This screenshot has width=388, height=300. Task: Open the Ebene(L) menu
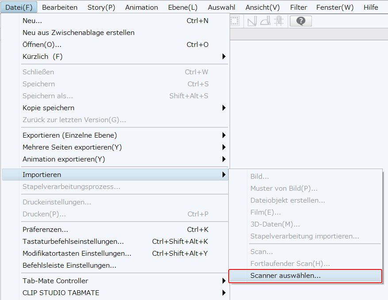point(183,8)
